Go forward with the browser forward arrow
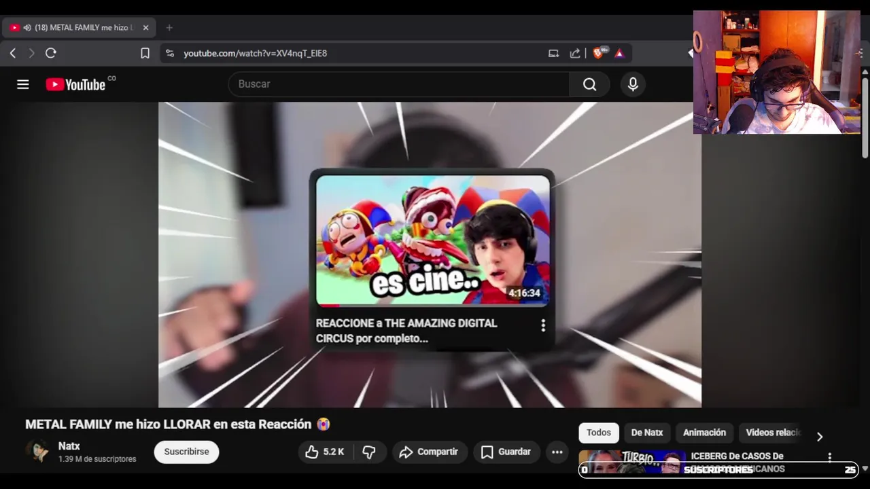The width and height of the screenshot is (870, 489). click(31, 53)
